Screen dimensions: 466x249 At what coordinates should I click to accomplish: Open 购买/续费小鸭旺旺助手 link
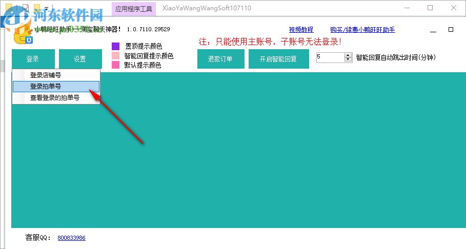tap(362, 30)
